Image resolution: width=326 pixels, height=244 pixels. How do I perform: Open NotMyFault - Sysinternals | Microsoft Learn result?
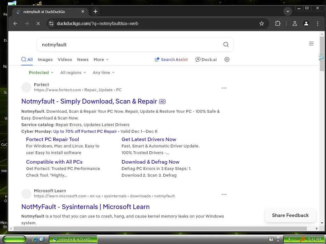[85, 207]
